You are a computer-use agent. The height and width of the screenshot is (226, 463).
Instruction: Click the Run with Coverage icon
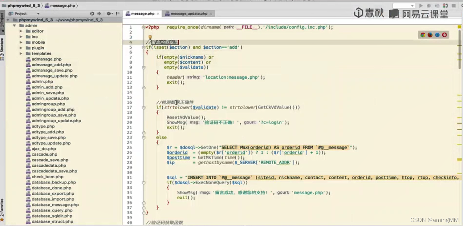pos(437,6)
